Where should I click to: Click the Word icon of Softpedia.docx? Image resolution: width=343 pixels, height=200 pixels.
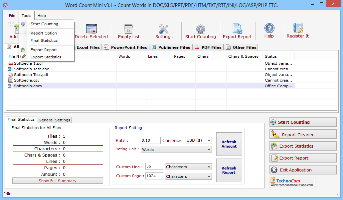point(10,86)
